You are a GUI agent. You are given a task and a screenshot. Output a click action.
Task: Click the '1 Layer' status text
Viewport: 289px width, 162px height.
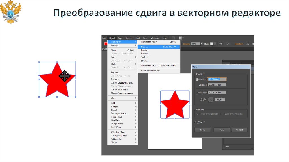[x=226, y=146]
